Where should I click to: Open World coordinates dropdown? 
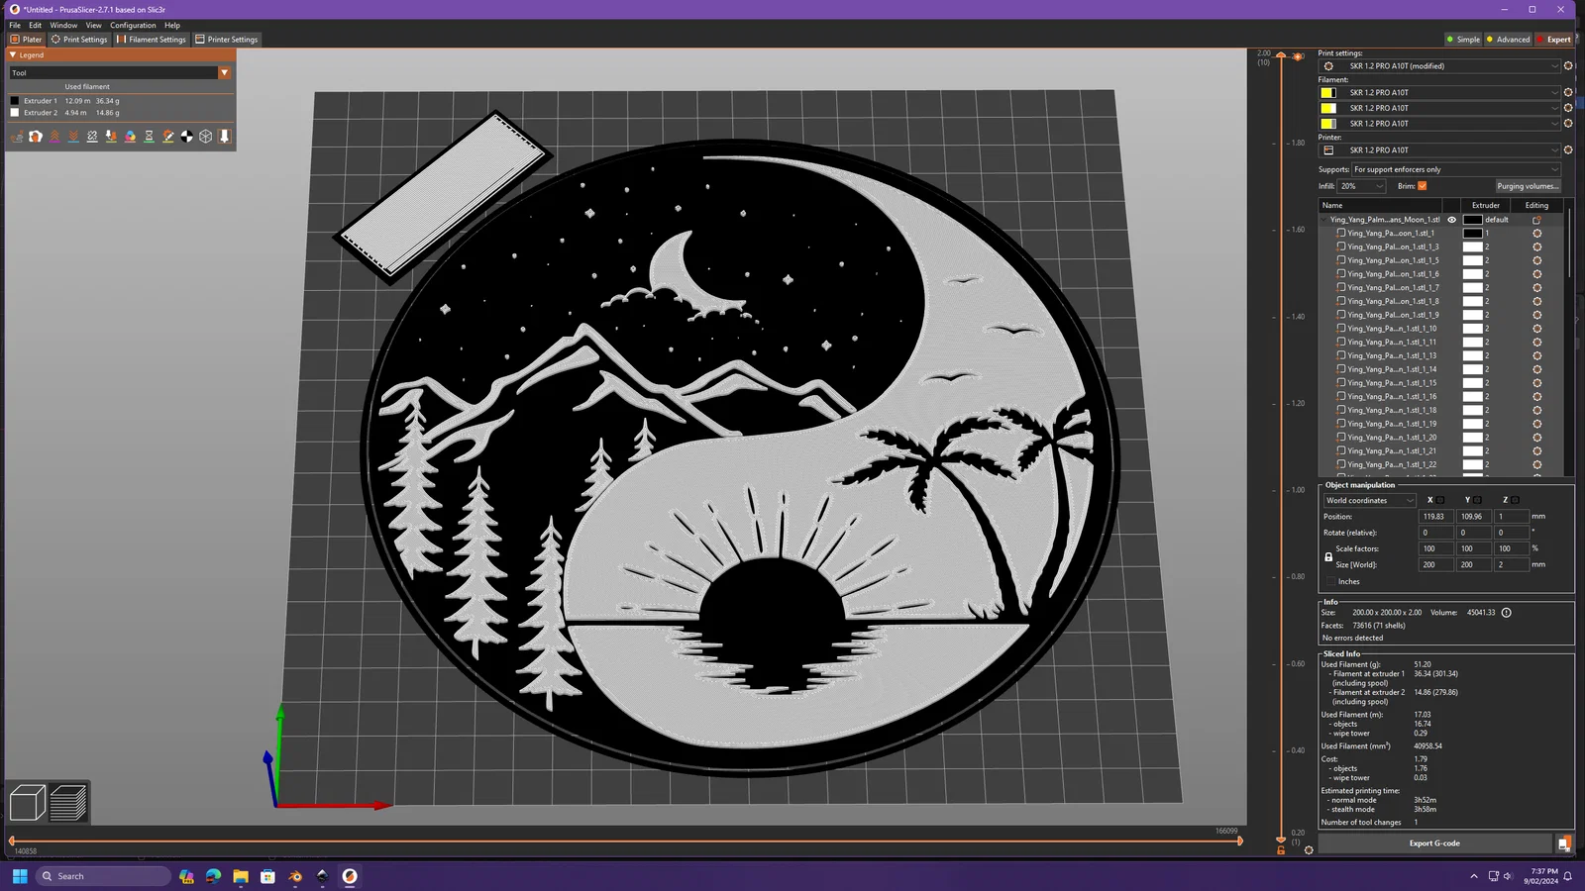click(x=1370, y=501)
